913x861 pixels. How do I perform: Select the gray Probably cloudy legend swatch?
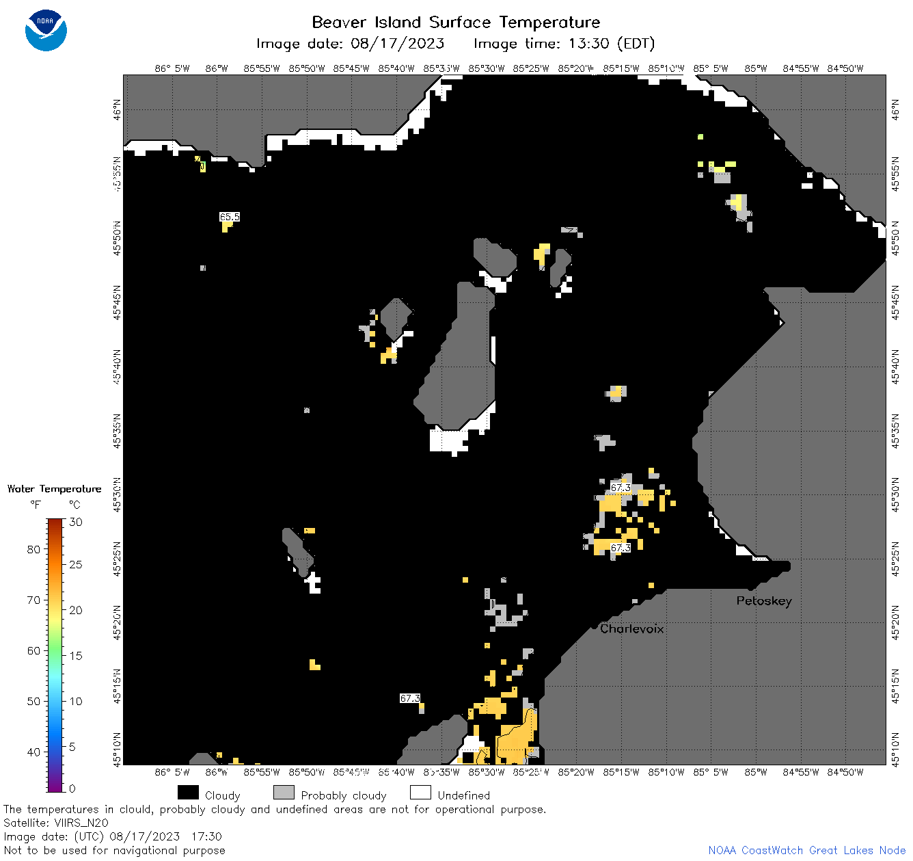pyautogui.click(x=284, y=793)
